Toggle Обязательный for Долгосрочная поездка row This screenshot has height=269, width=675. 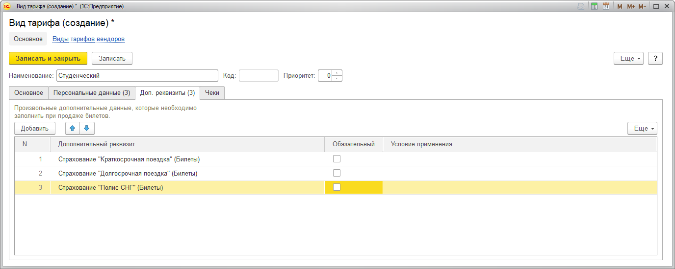[x=337, y=173]
